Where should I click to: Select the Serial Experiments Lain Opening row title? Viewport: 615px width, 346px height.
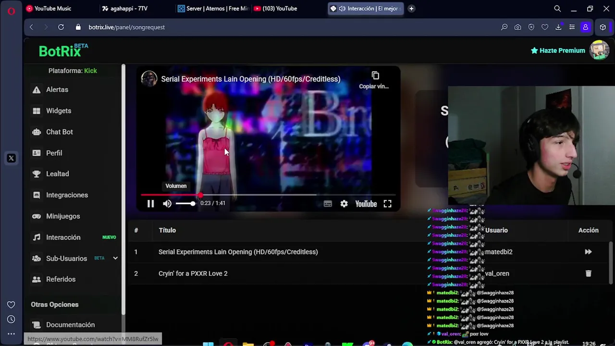(238, 252)
